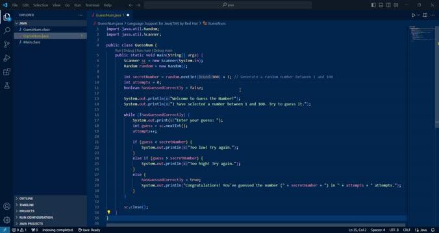Toggle the primary side bar visibility

(x=373, y=5)
